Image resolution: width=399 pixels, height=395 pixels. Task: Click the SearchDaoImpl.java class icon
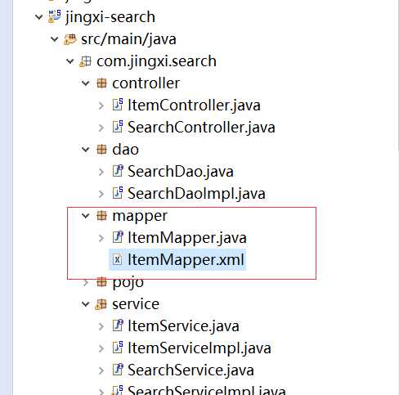click(118, 193)
